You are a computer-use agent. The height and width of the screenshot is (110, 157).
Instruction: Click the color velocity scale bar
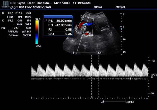pyautogui.click(x=37, y=32)
